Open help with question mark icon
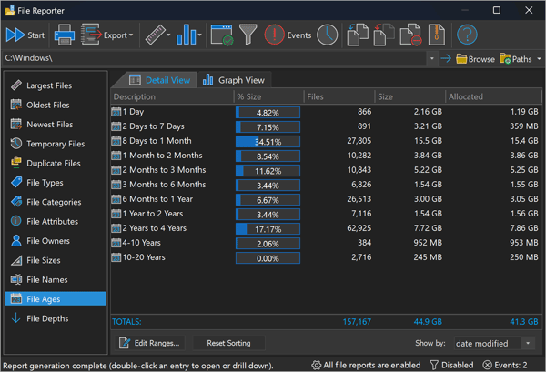Image resolution: width=546 pixels, height=372 pixels. 467,35
